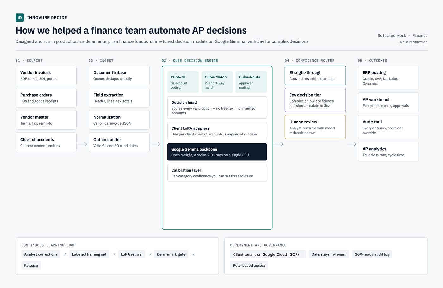Click the Straight-through router card

(315, 75)
